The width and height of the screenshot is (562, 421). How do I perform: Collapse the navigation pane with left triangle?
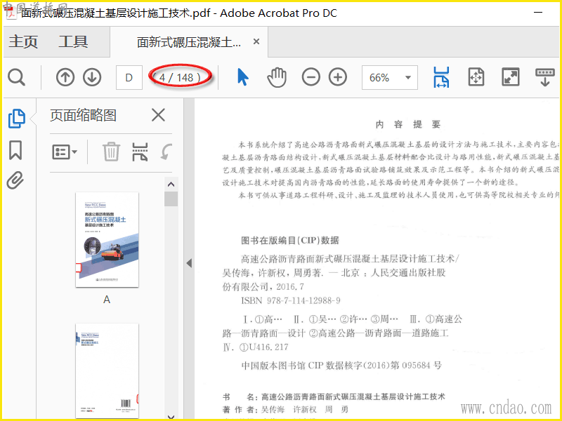pos(189,263)
